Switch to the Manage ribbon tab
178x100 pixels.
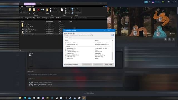point(30,4)
